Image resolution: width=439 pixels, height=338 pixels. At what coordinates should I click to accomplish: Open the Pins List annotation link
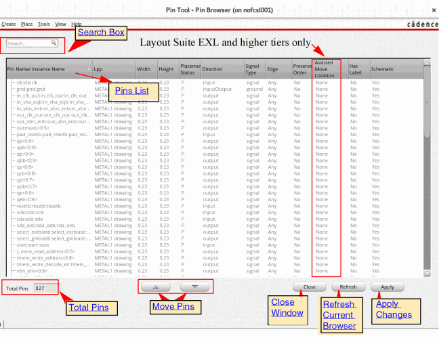tap(132, 91)
